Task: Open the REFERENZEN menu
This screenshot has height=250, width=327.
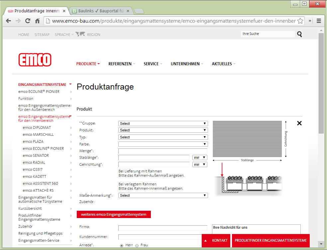Action: pos(122,64)
